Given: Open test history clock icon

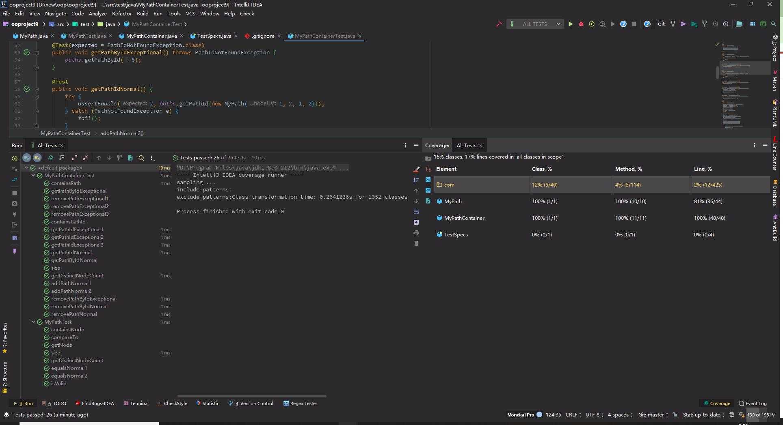Looking at the screenshot, I should tap(141, 158).
